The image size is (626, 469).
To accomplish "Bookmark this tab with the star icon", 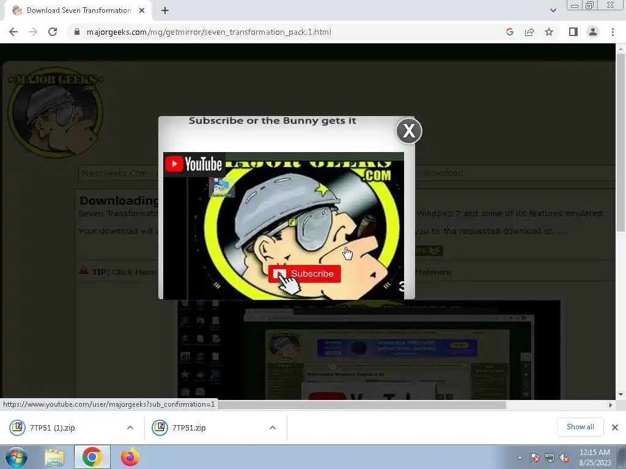I will click(549, 32).
